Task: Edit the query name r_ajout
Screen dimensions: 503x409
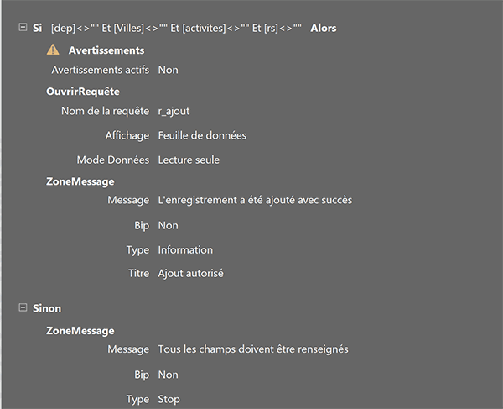Action: click(174, 111)
